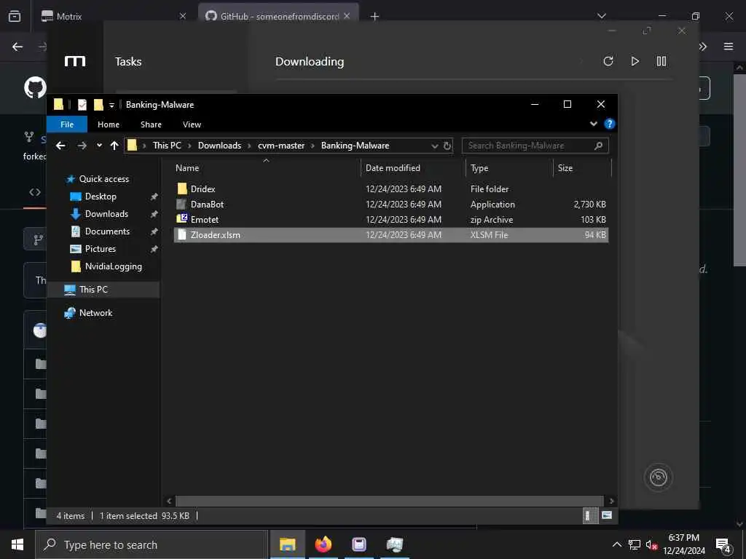Open Firefox from the taskbar
Viewport: 746px width, 559px height.
323,544
